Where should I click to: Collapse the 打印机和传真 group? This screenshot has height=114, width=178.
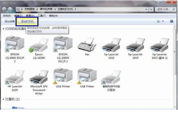3,29
